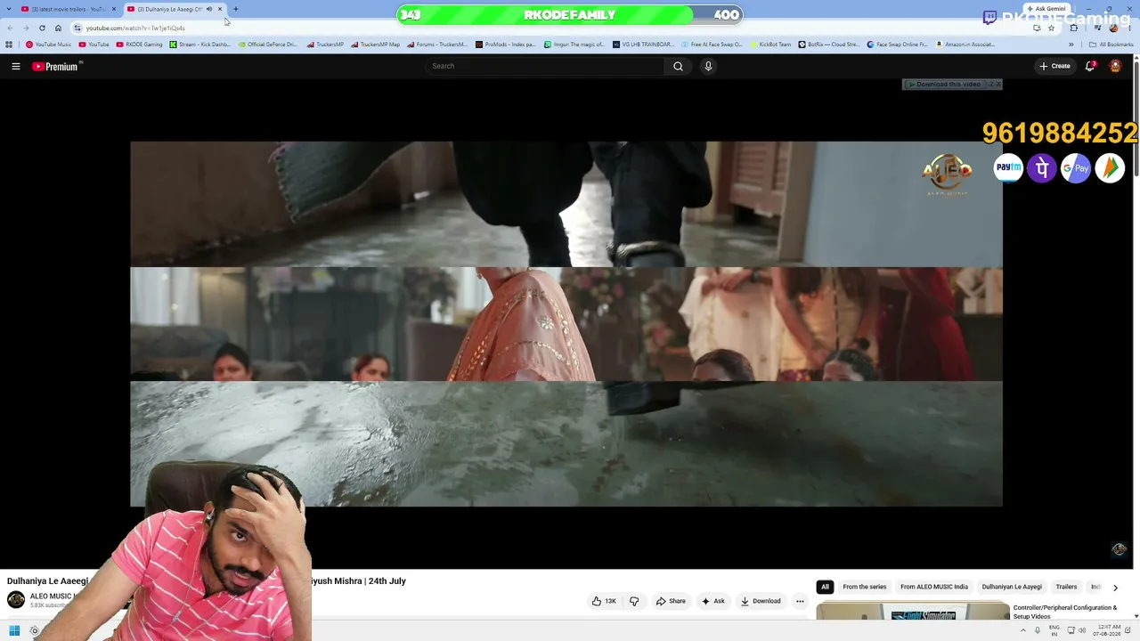The height and width of the screenshot is (641, 1140).
Task: Close the Dulhaniya Le Aaegi tab
Action: (x=220, y=9)
